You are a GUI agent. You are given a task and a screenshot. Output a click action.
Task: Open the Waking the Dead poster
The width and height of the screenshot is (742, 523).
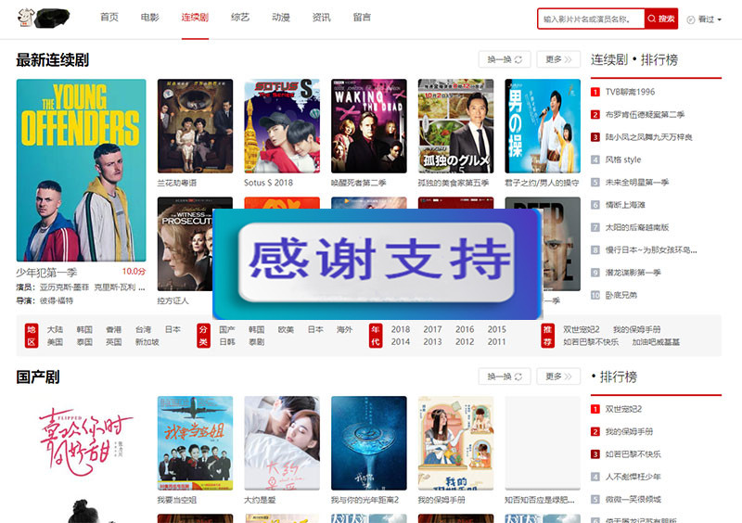[369, 126]
